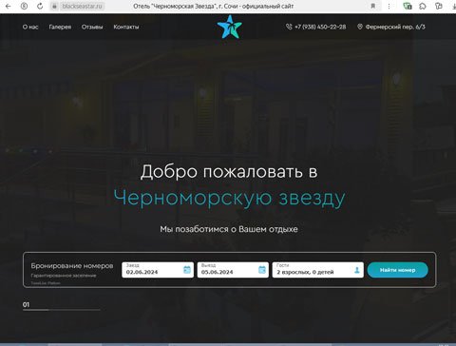Open the calendar icon in Заезд field
Screen dimensions: 456x346
(187, 270)
